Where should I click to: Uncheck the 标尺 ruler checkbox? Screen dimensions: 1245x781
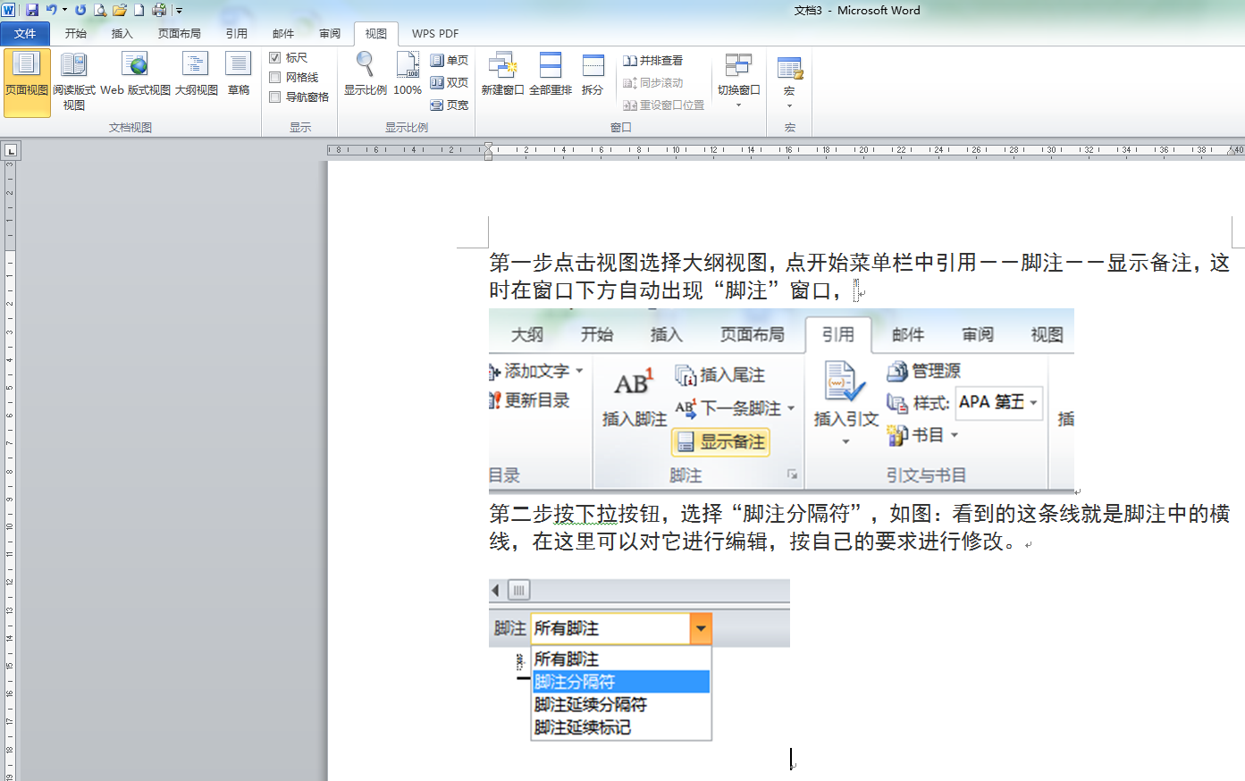click(275, 57)
